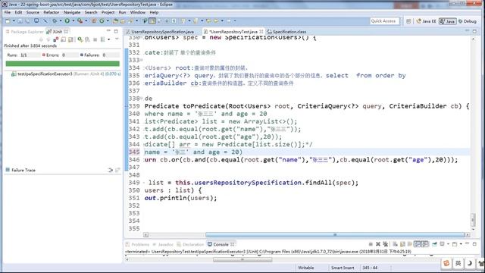Click Compare Actual With Expected icon in Failure Trace

117,170
